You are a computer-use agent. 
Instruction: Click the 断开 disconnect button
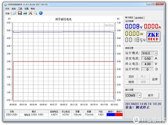click(x=151, y=95)
